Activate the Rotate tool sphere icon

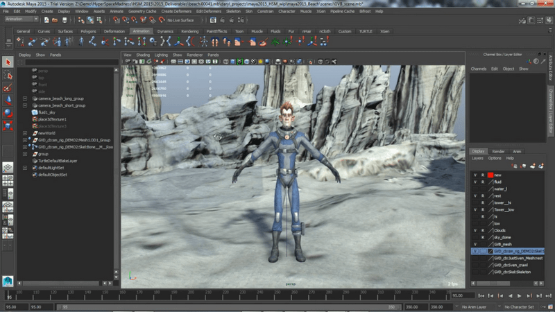(8, 113)
